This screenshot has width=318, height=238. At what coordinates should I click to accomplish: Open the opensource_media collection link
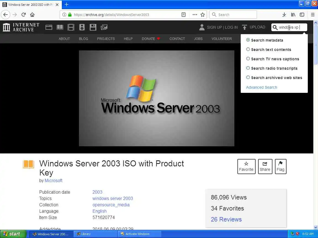point(111,205)
